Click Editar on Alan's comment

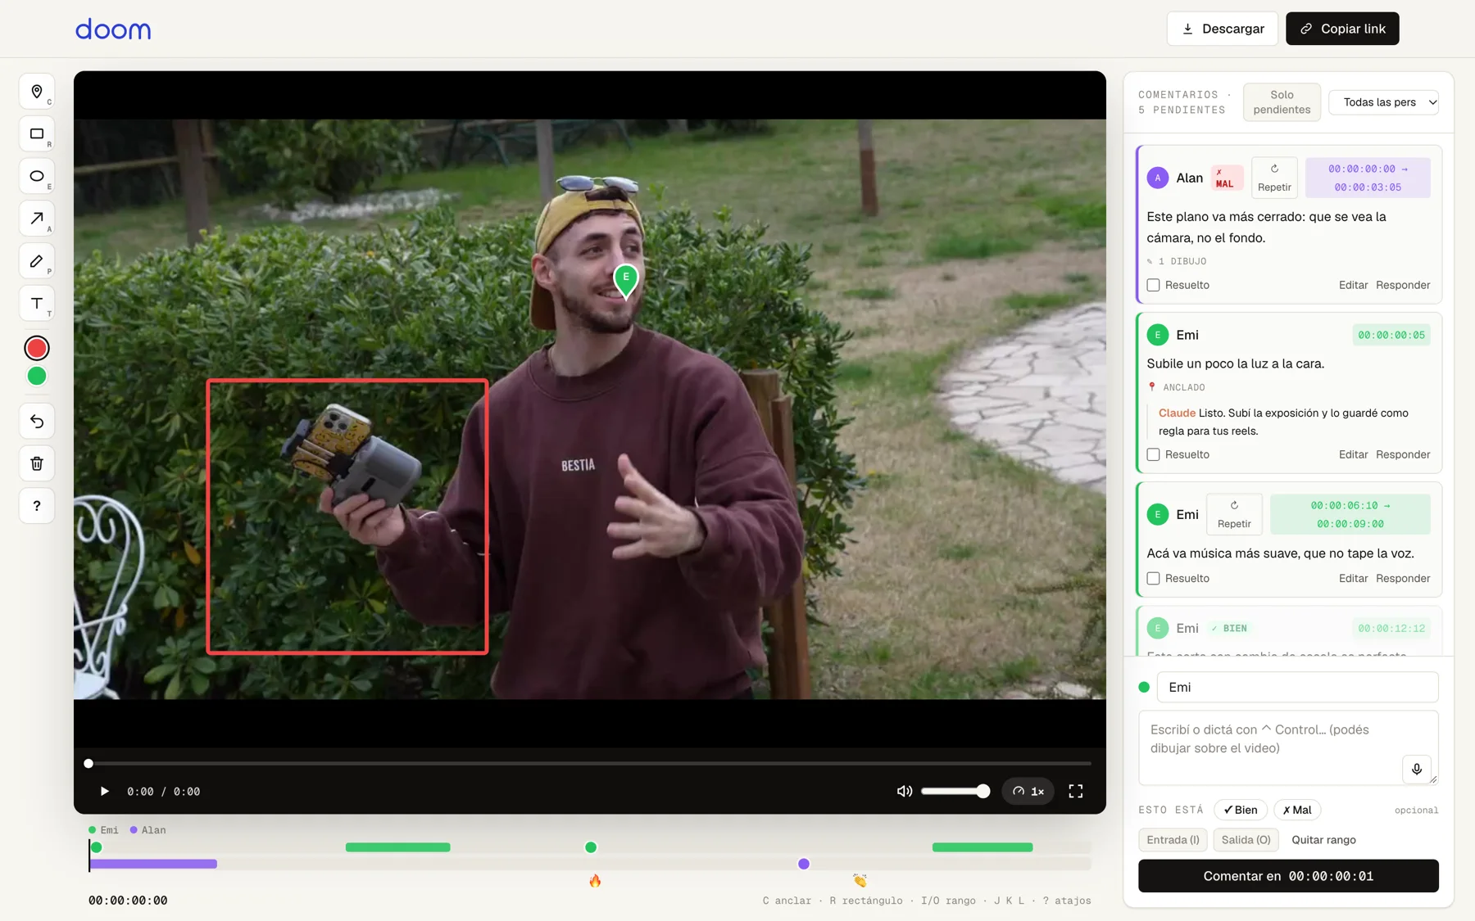pyautogui.click(x=1353, y=285)
